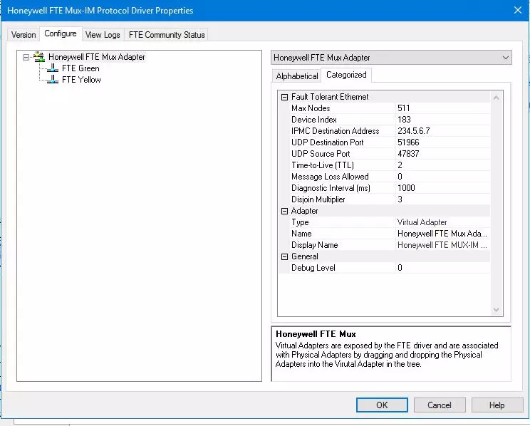
Task: Click the OK button
Action: pos(382,405)
